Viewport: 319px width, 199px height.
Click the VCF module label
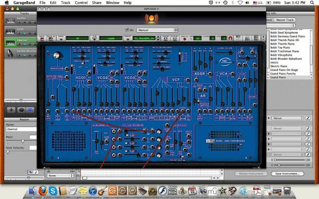point(176,79)
